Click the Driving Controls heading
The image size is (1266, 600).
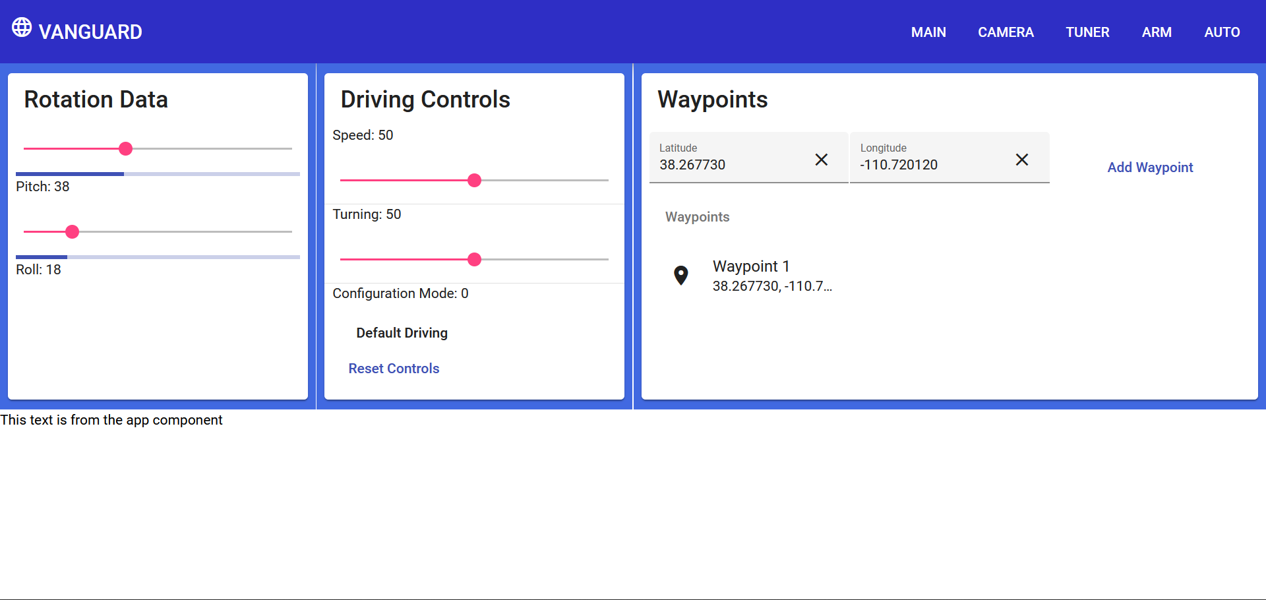click(425, 100)
